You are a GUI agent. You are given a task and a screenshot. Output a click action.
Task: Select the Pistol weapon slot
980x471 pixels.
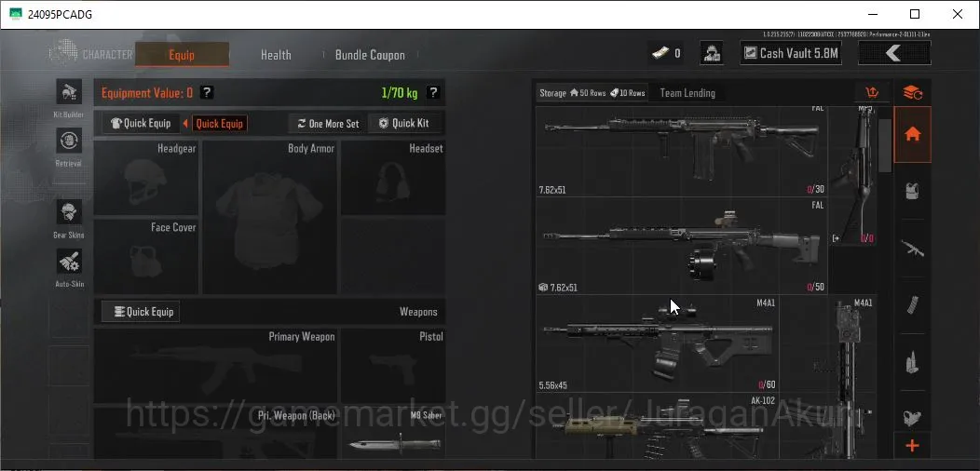393,366
